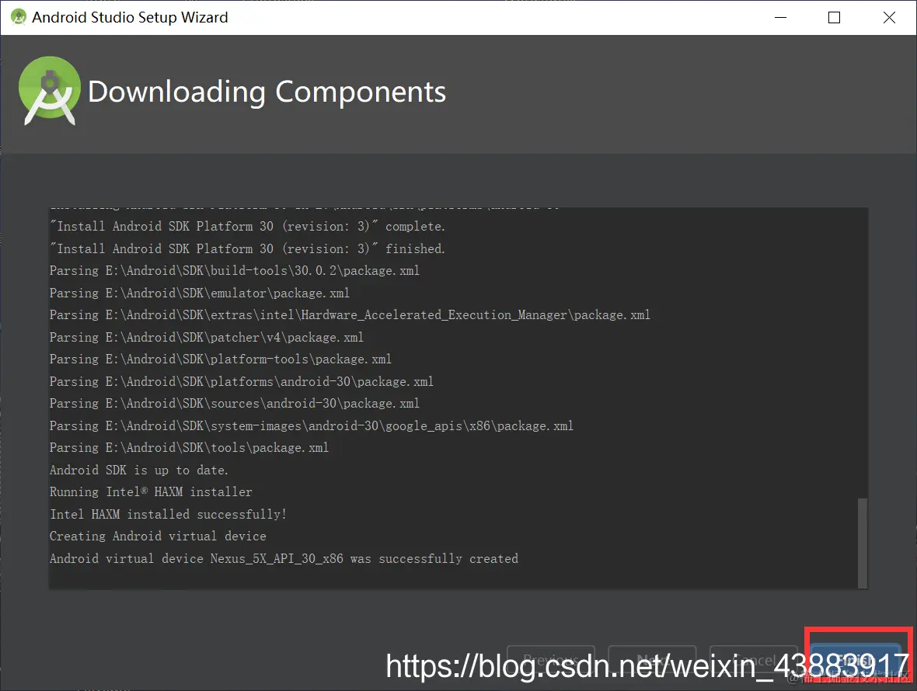Click the Parsing Hardware_Accelerated_Execution_Manager package.xml line

click(350, 315)
